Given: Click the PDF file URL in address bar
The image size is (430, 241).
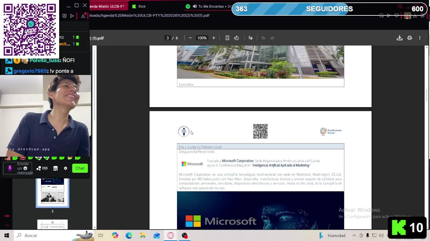Looking at the screenshot, I should point(149,15).
